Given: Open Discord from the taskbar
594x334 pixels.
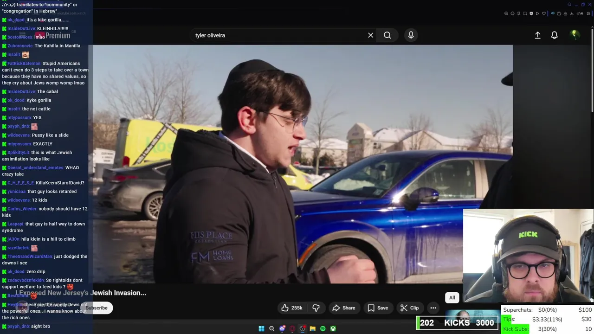Looking at the screenshot, I should [x=282, y=328].
